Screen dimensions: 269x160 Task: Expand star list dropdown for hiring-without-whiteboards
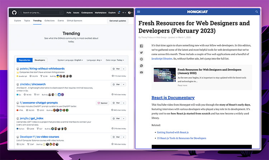pos(124,69)
